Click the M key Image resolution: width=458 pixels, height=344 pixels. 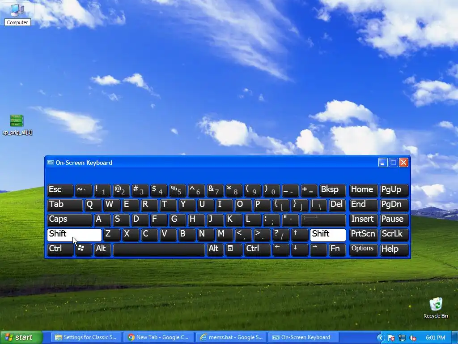pos(225,235)
